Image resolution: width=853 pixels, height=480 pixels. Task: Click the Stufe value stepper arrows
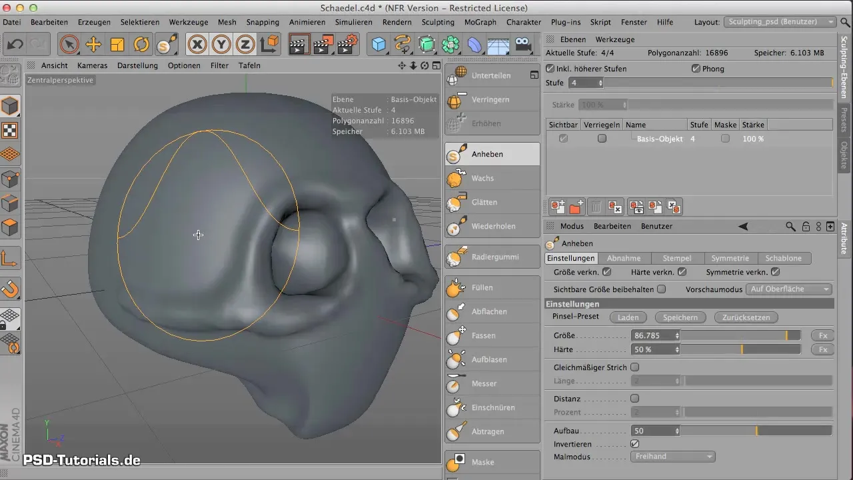coord(600,83)
